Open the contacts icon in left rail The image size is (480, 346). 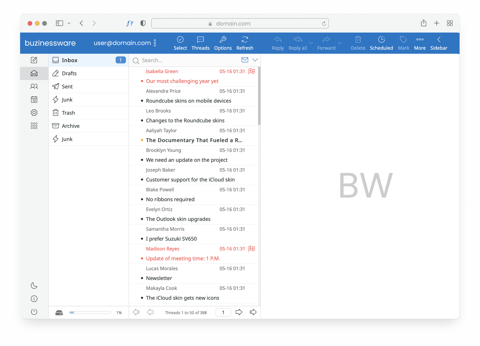click(x=34, y=86)
